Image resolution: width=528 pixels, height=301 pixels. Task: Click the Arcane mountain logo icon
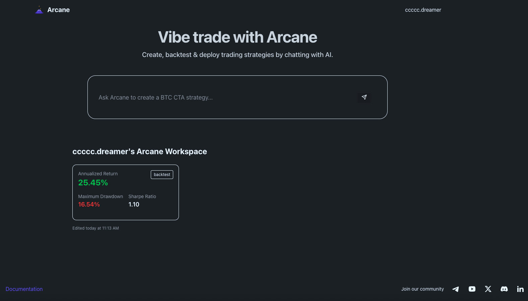39,10
